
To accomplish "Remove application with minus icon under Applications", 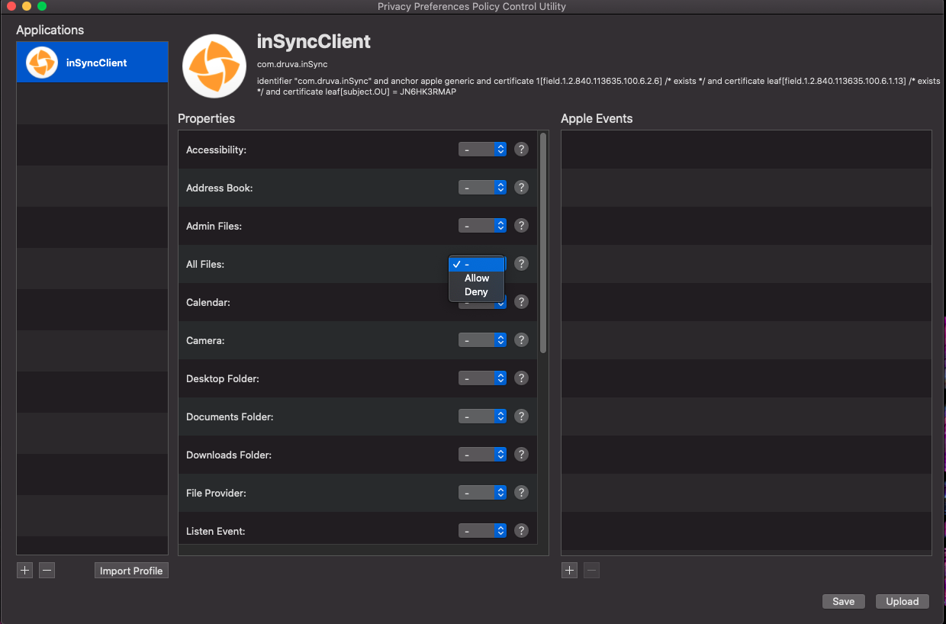I will [47, 571].
